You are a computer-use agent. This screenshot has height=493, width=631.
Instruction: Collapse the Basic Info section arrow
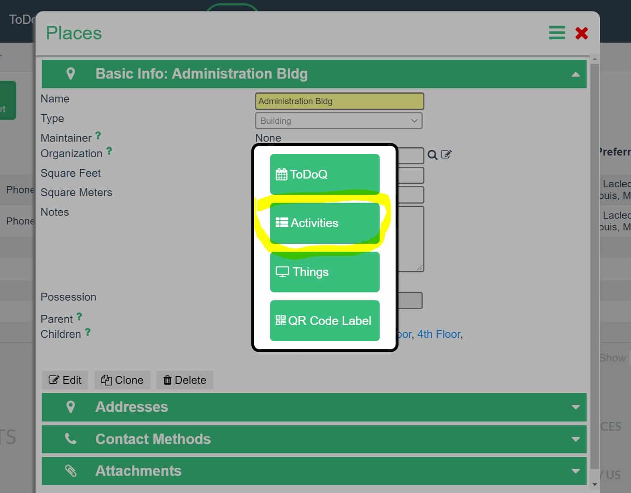(x=576, y=74)
